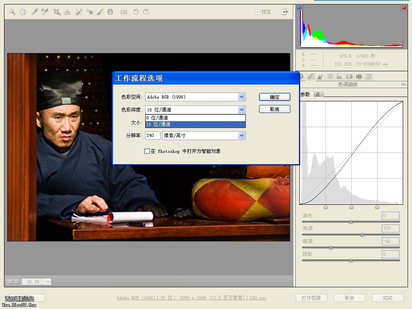Choose the Straighten tool

67,12
